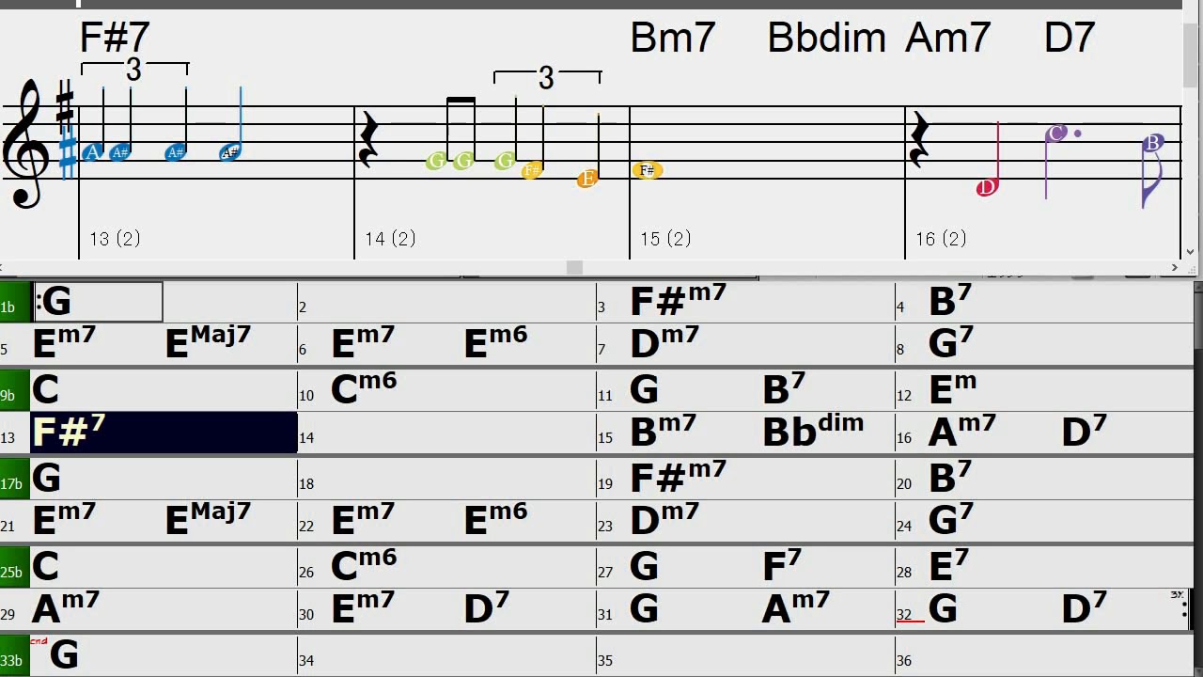Select the B7 chord in bar 4
Image resolution: width=1203 pixels, height=677 pixels.
pyautogui.click(x=949, y=301)
